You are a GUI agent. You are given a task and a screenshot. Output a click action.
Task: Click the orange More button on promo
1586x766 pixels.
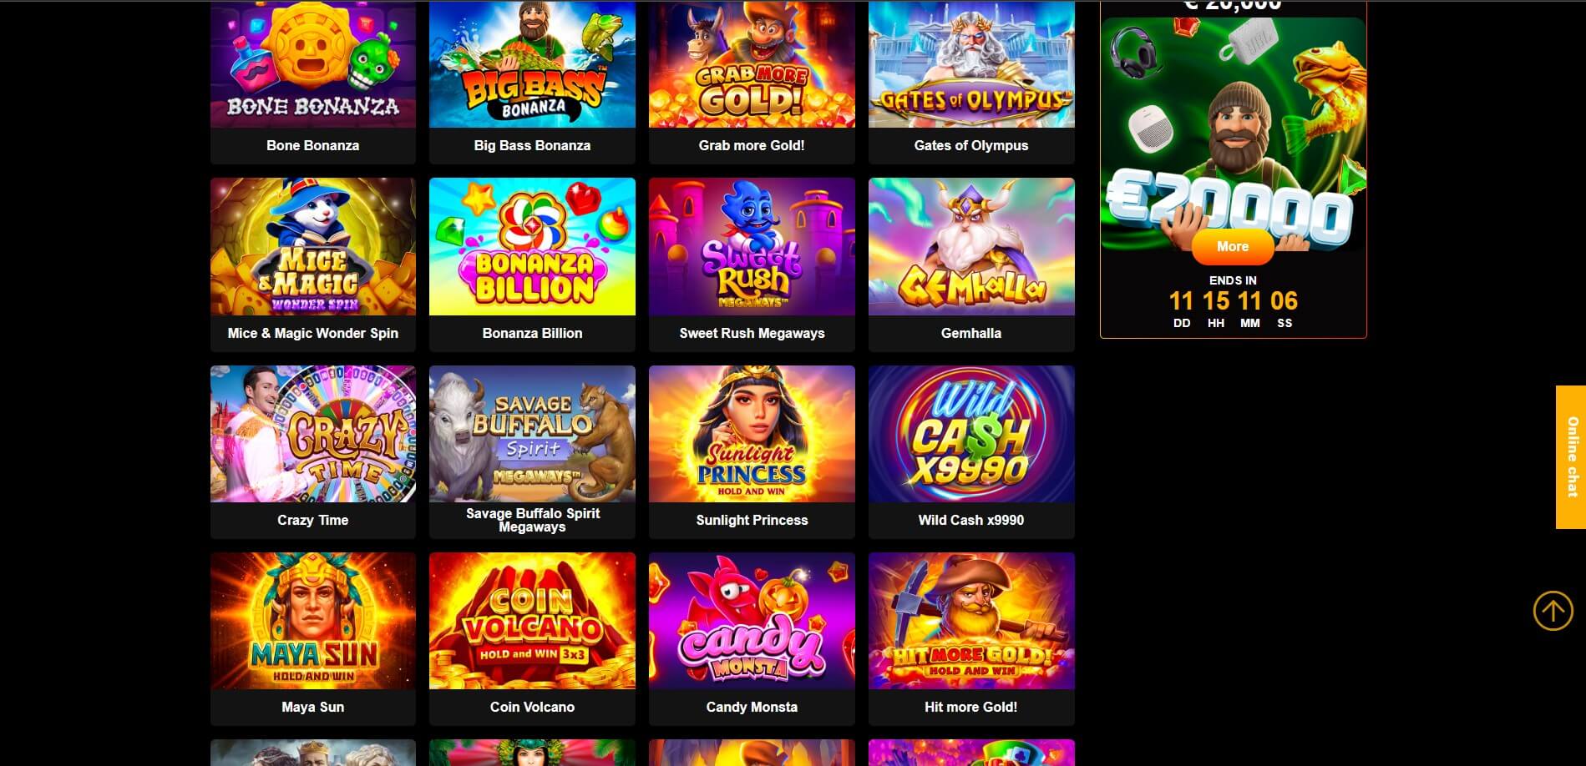(x=1233, y=246)
